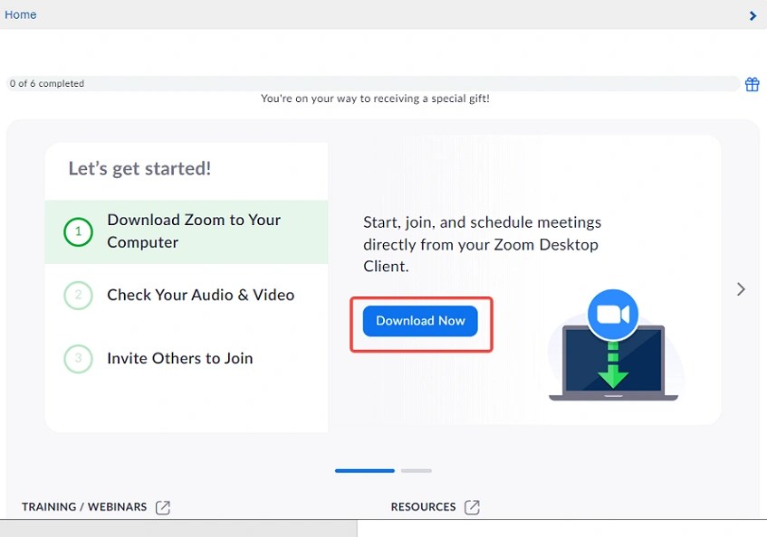Select the green step 1 circle
The image size is (767, 537).
pos(78,231)
